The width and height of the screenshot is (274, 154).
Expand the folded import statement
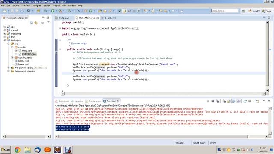[x=60, y=28]
